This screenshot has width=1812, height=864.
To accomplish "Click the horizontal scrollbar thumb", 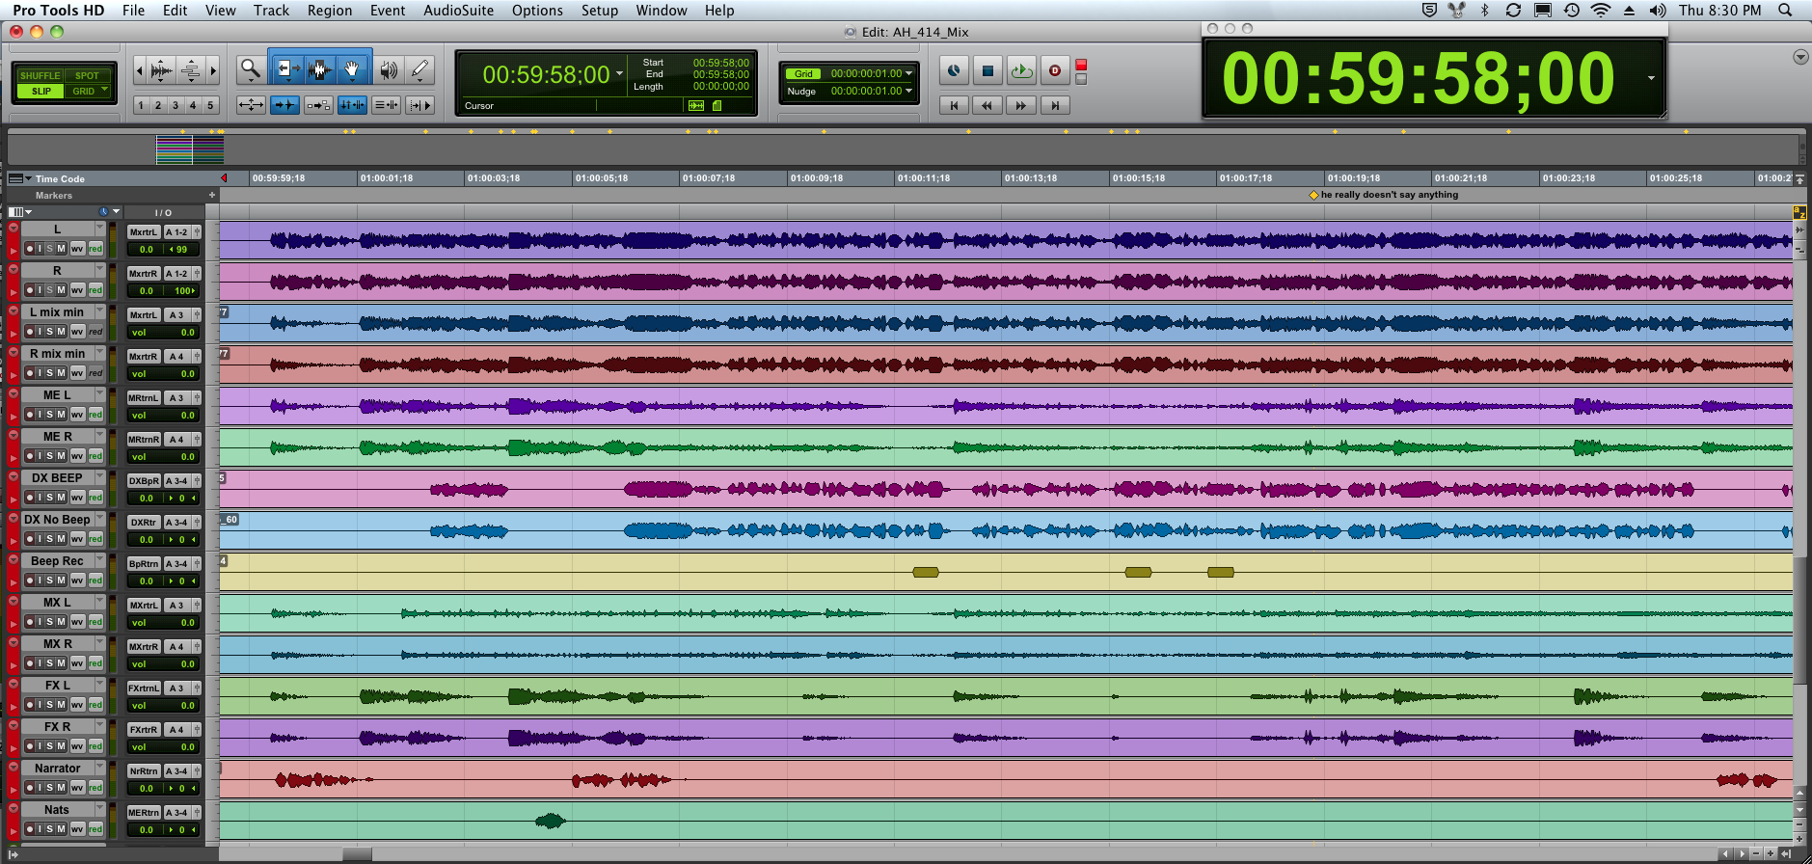I will click(358, 853).
